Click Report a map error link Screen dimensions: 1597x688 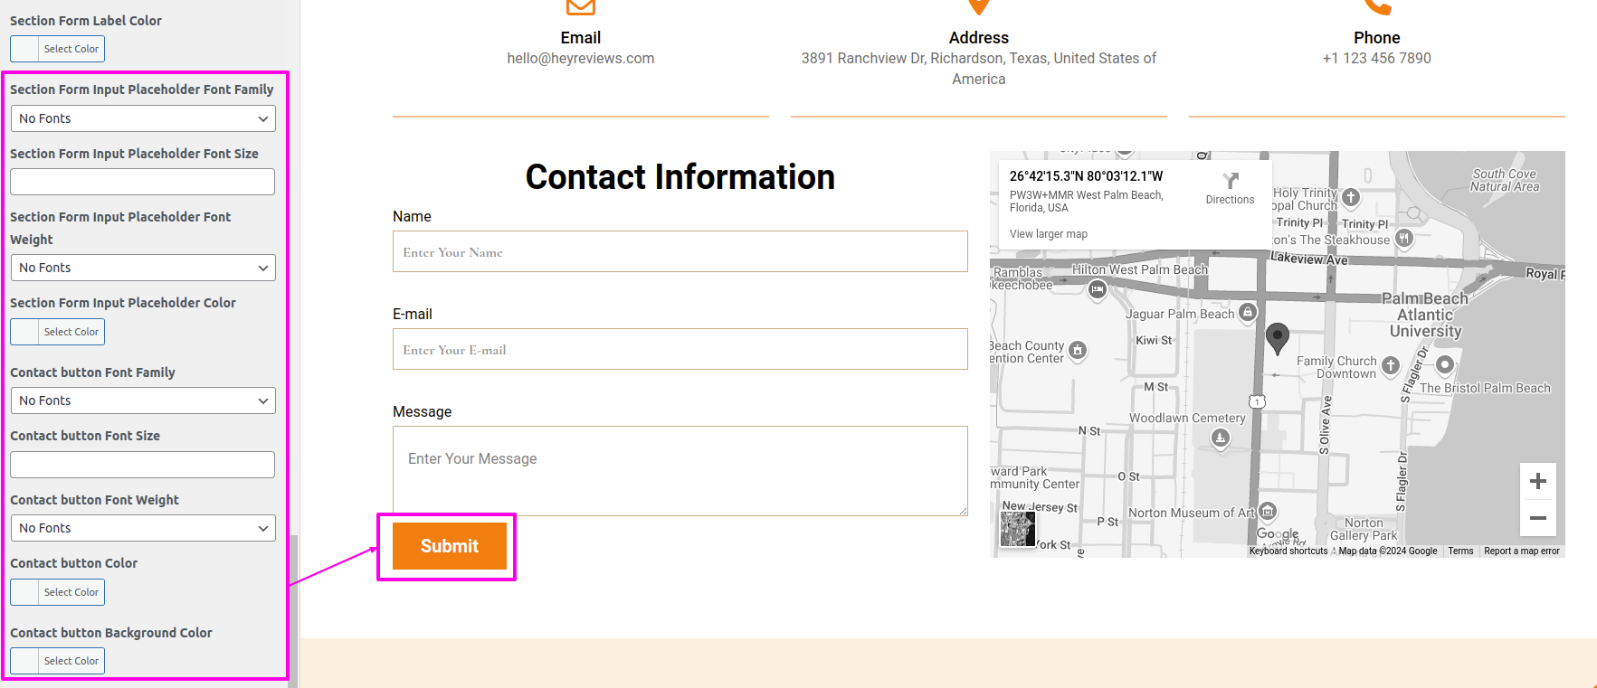tap(1521, 551)
